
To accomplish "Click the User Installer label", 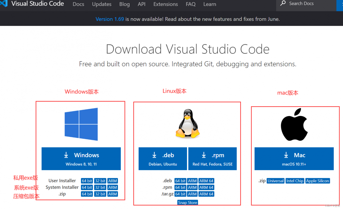I will coord(62,181).
